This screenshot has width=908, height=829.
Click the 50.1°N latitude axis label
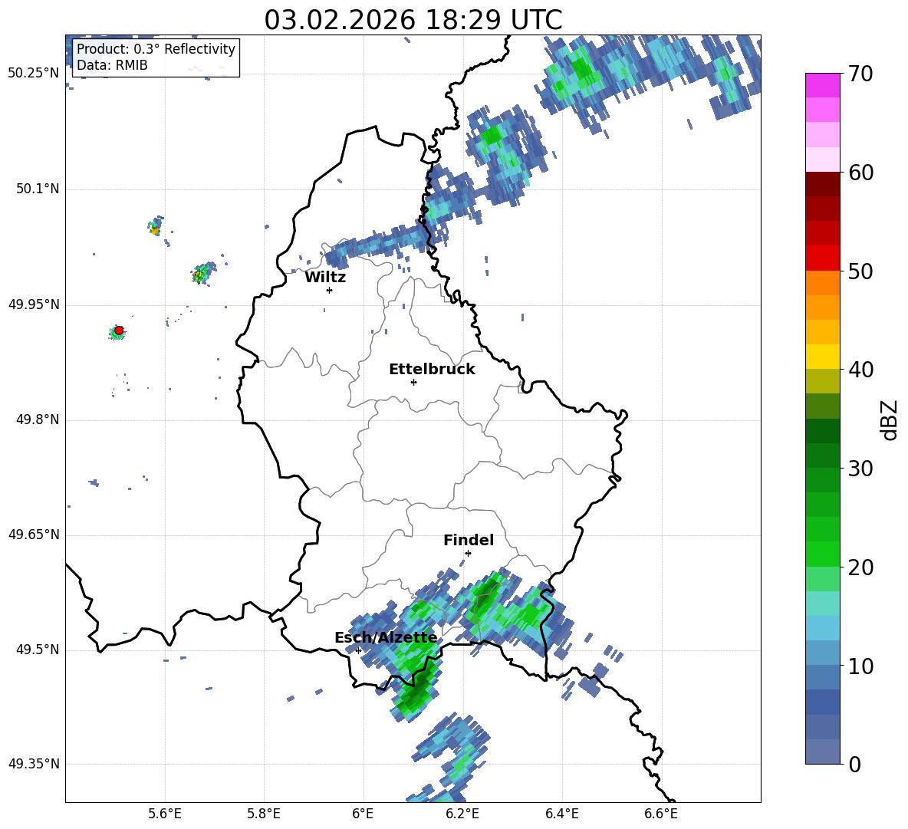[x=34, y=189]
